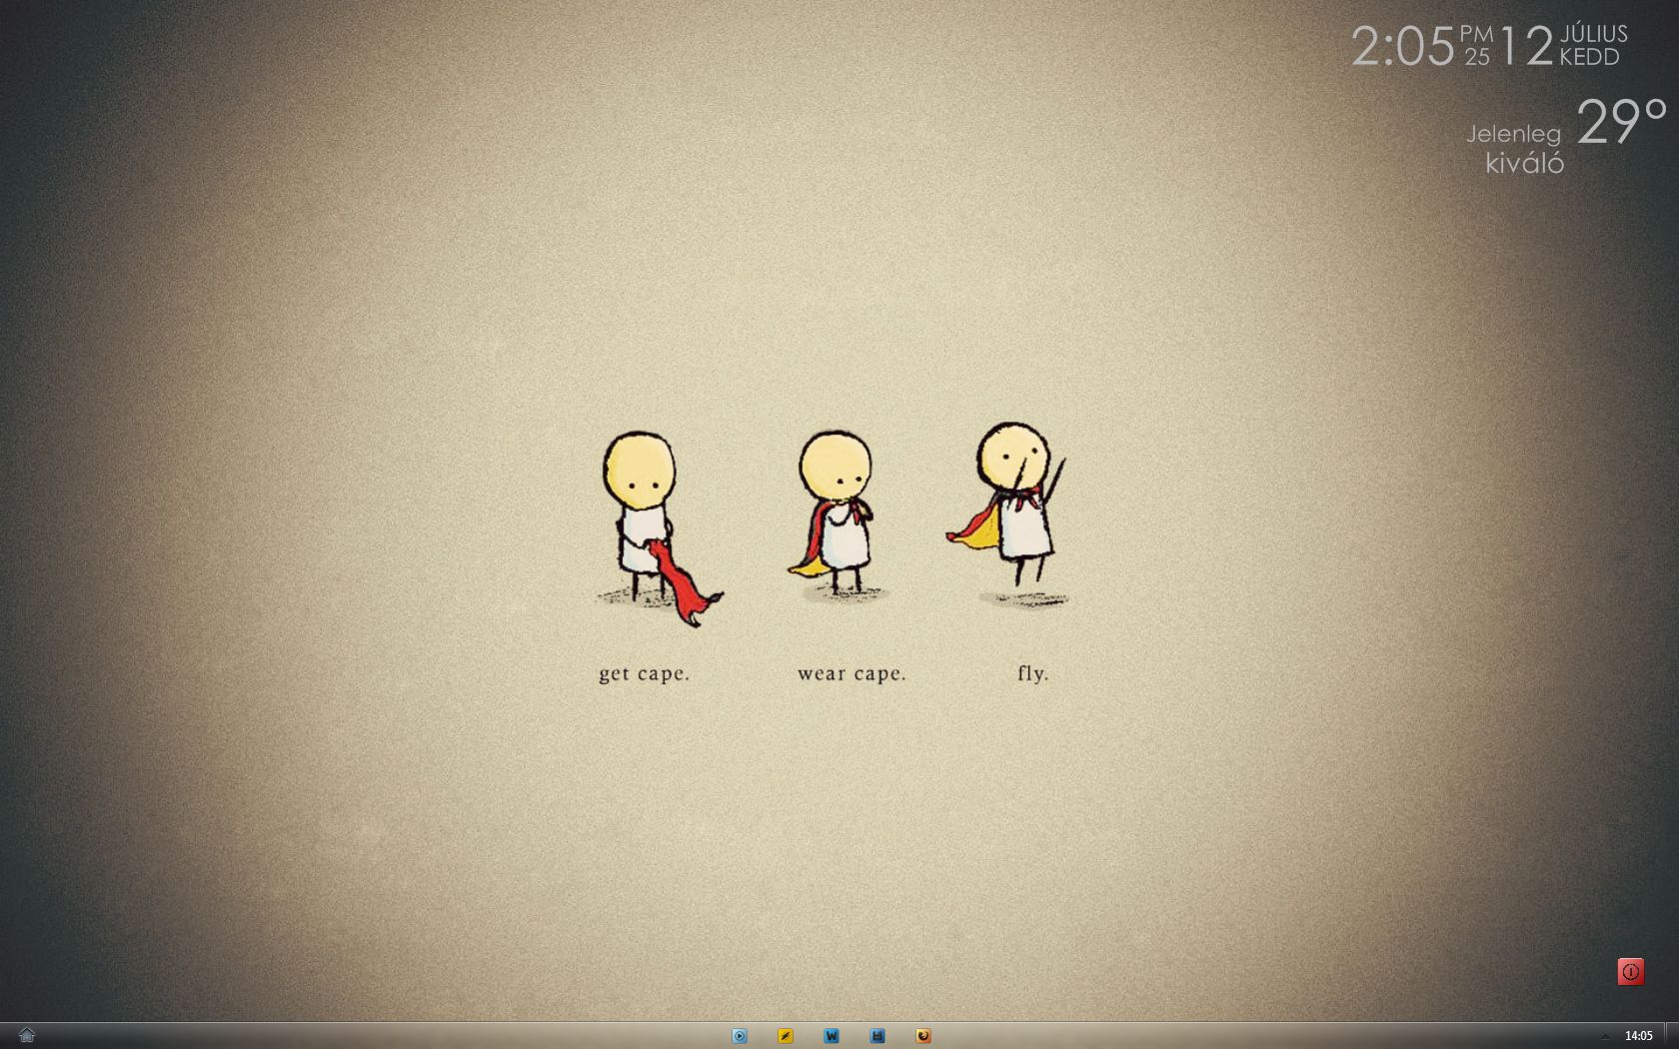This screenshot has height=1049, width=1679.
Task: Click the KEDD weekday label
Action: 1589,58
